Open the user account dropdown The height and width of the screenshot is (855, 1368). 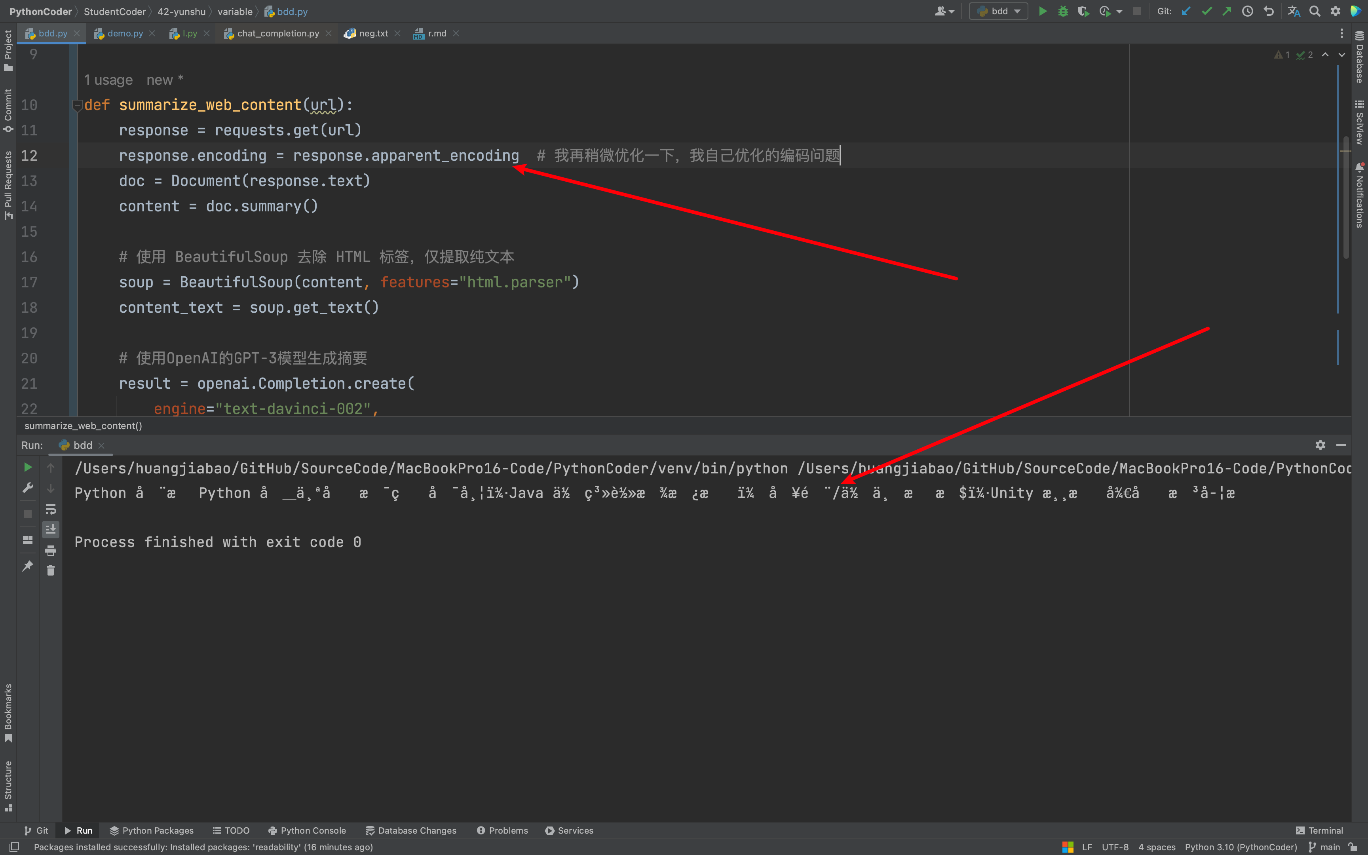click(944, 11)
